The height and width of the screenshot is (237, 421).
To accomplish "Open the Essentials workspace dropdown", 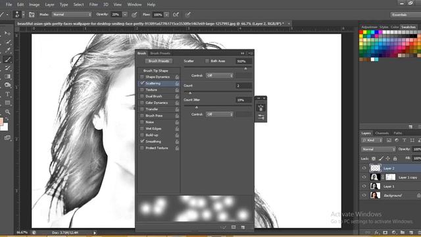I will [405, 14].
